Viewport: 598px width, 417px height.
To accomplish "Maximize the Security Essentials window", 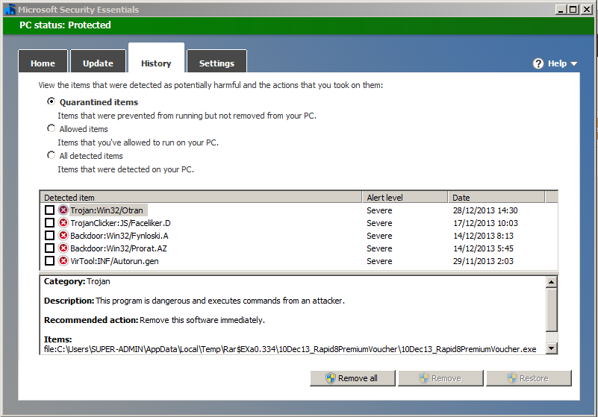I will point(573,10).
